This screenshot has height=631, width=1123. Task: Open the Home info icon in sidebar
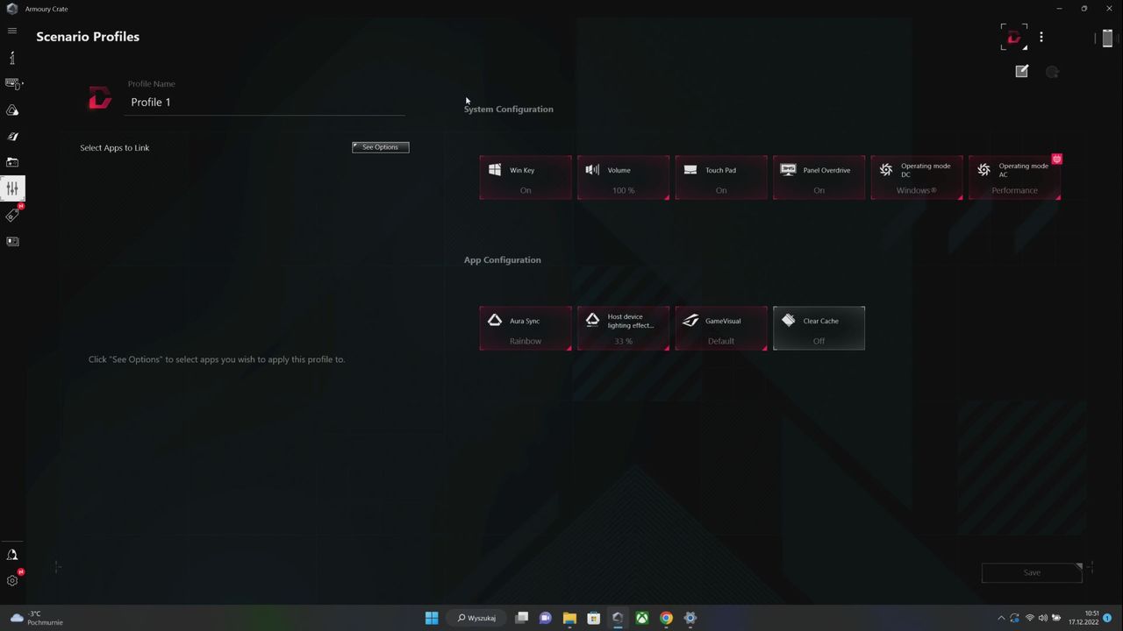click(x=12, y=58)
